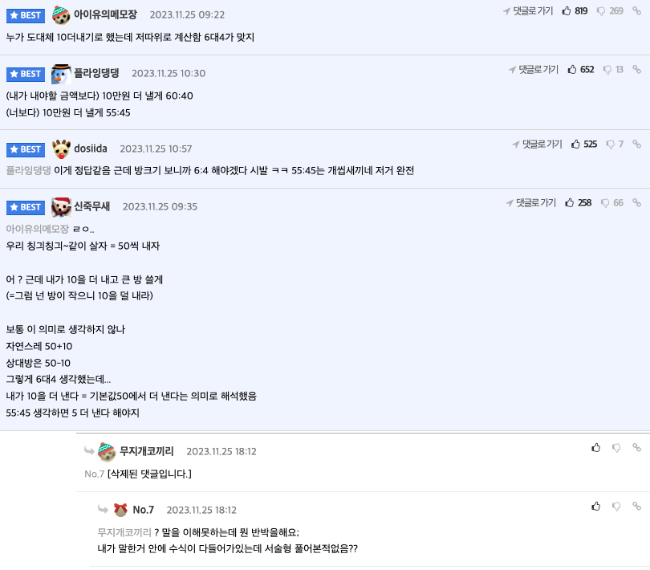
Task: Jump to 플라잉댕댕's comment with 댓글로가기
Action: coord(534,70)
